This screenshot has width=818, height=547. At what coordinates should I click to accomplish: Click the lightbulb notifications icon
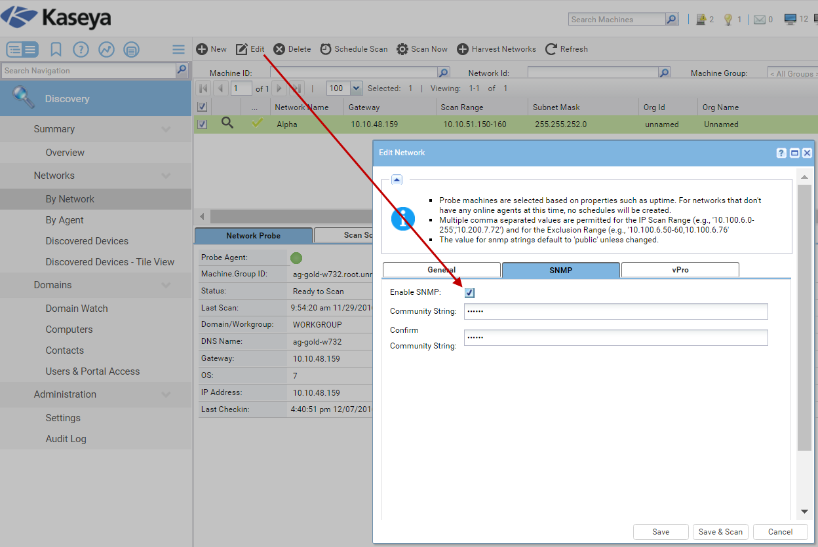coord(728,19)
